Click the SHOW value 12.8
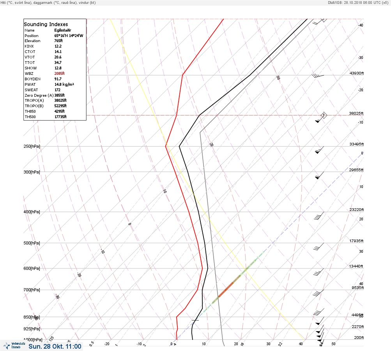This screenshot has height=351, width=391. tap(58, 68)
